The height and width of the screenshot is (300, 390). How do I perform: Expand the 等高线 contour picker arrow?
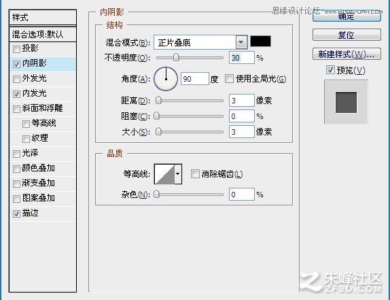click(x=178, y=174)
